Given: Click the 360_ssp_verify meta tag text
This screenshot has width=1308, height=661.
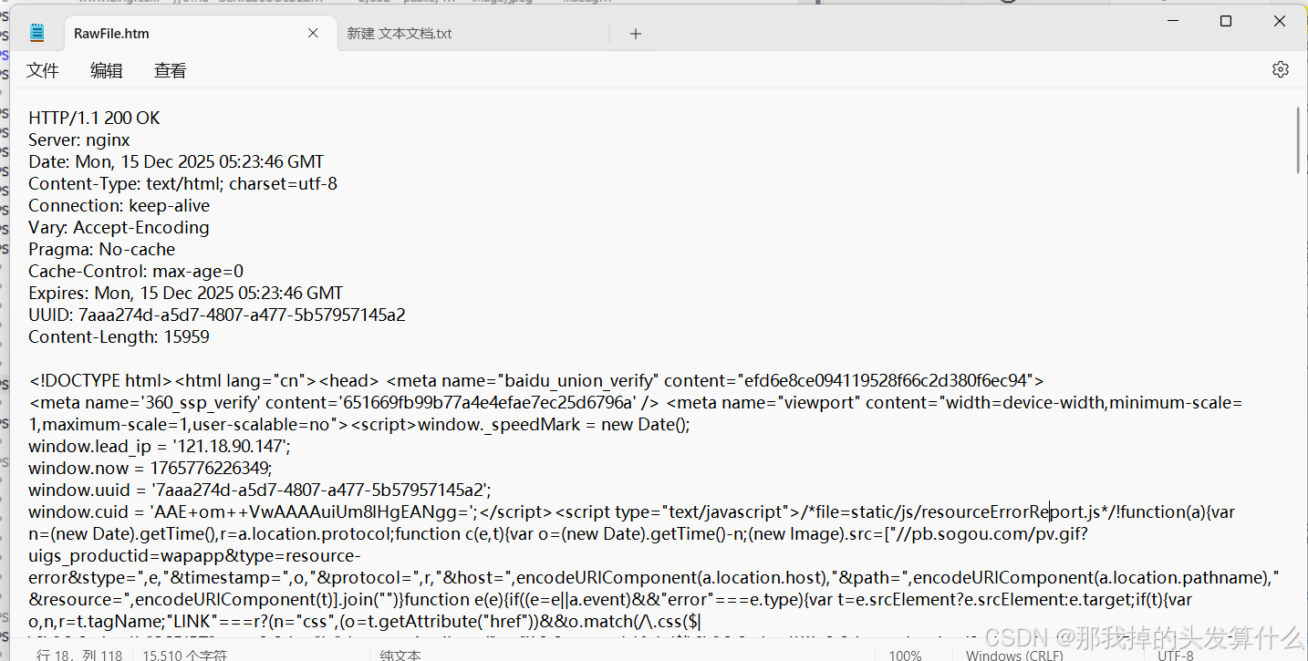Looking at the screenshot, I should [x=343, y=402].
